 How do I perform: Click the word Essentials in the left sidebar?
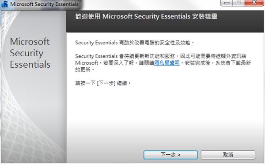(x=30, y=65)
